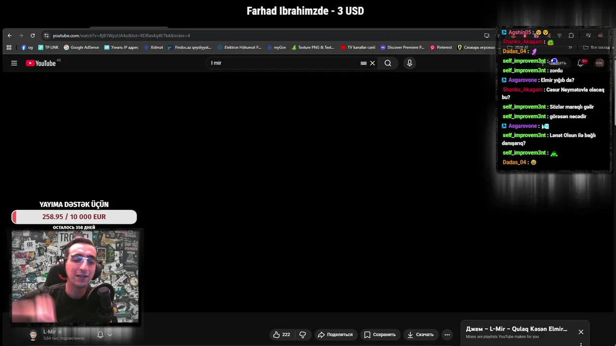The width and height of the screenshot is (616, 346).
Task: Click the streamer webcam overlay
Action: pyautogui.click(x=75, y=276)
